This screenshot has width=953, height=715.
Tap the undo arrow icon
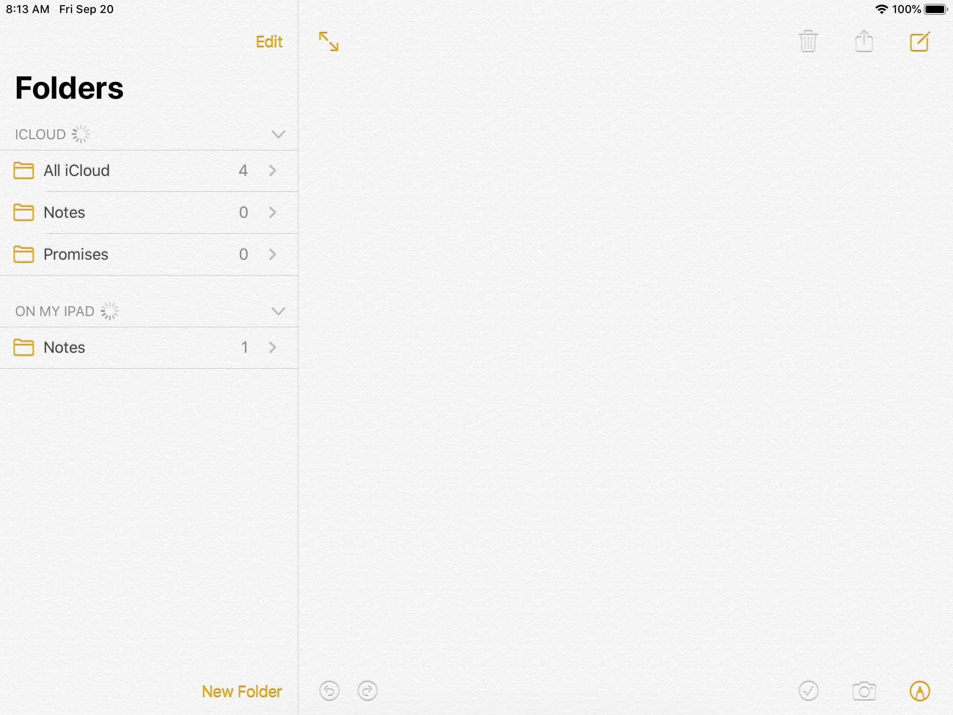pos(329,691)
